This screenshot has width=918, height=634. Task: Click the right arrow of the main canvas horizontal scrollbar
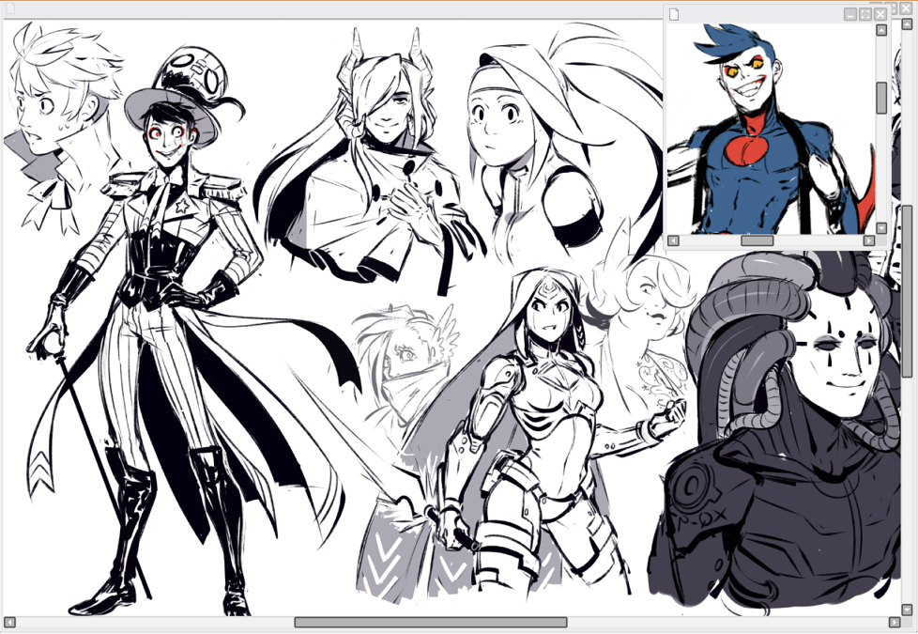click(x=894, y=622)
